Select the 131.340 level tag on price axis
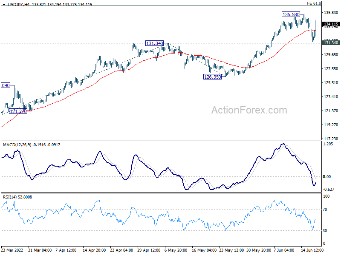The image size is (341, 255). click(331, 43)
